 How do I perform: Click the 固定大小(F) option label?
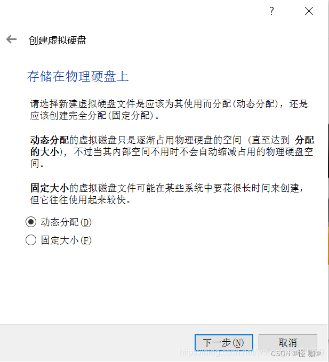click(x=66, y=240)
